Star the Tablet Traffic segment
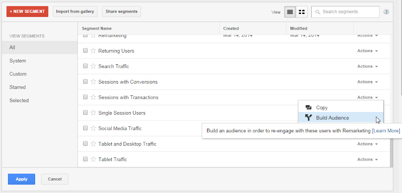Viewport: 402px width, 193px height. pos(93,159)
